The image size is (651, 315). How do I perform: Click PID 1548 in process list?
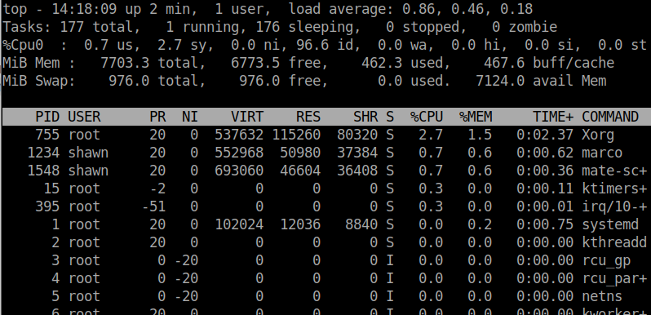point(43,171)
